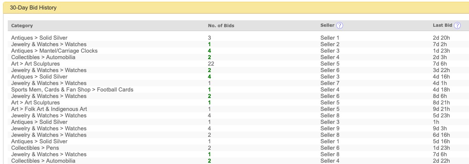Select last bid time 4d 1h
The width and height of the screenshot is (469, 164).
(x=440, y=83)
